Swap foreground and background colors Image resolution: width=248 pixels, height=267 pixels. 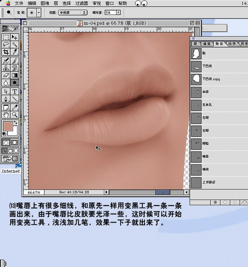15,122
